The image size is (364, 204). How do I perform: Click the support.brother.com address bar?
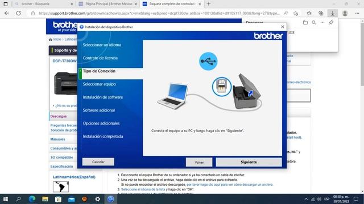click(x=159, y=14)
